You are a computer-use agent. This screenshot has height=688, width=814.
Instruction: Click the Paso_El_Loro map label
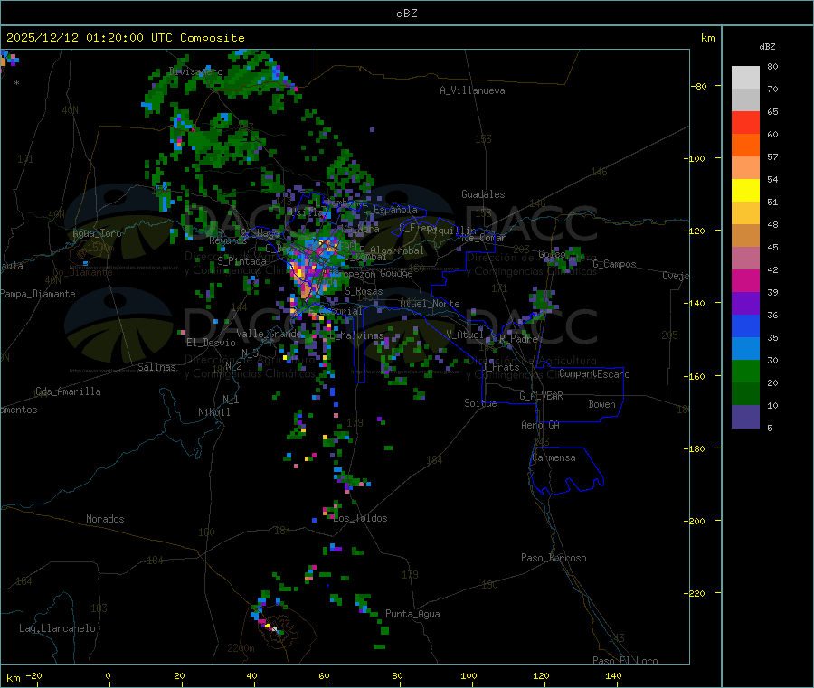(x=625, y=661)
